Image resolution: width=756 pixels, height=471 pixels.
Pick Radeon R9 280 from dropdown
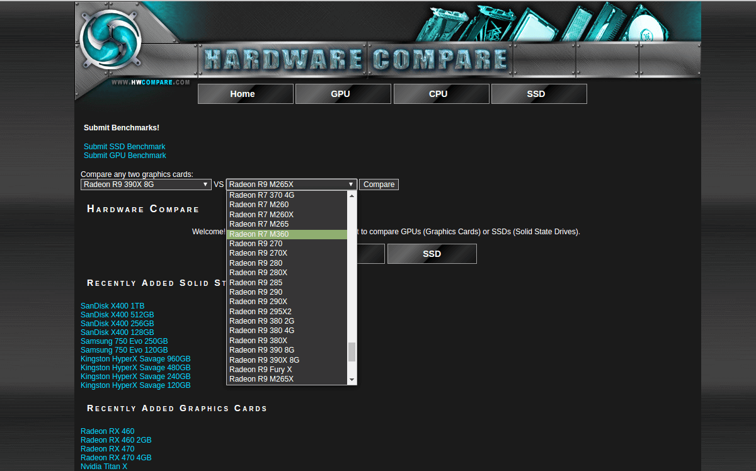(x=287, y=263)
